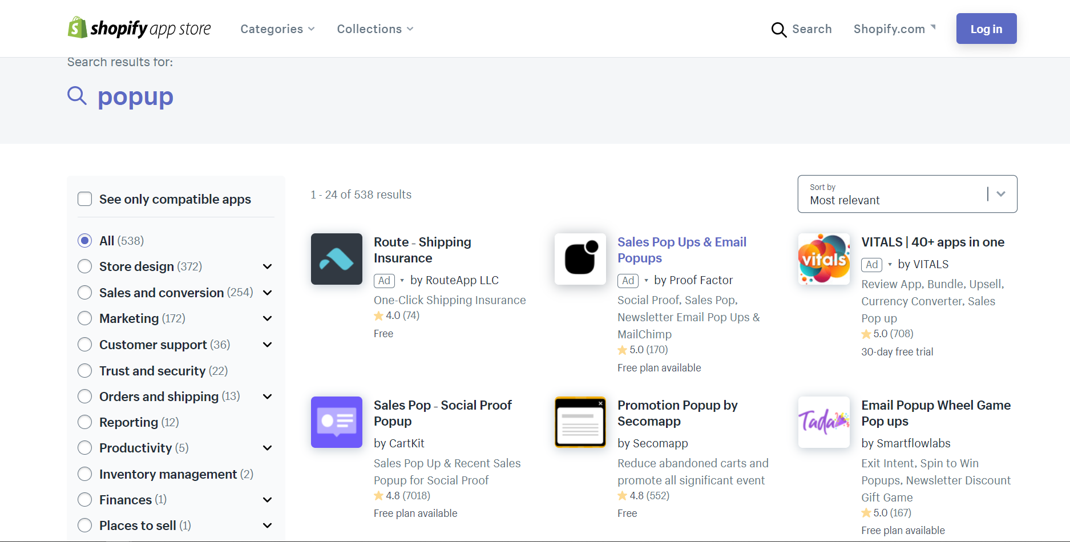This screenshot has height=542, width=1070.
Task: Select the Email Popup Wheel Game app icon
Action: point(823,422)
